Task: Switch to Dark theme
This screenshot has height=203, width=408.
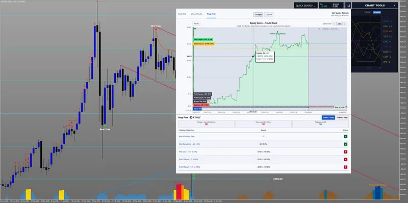Action: tap(269, 15)
